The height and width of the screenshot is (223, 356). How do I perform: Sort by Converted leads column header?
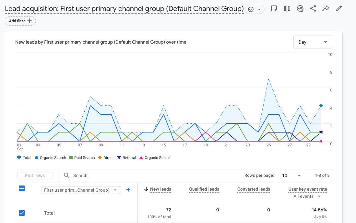(x=254, y=189)
